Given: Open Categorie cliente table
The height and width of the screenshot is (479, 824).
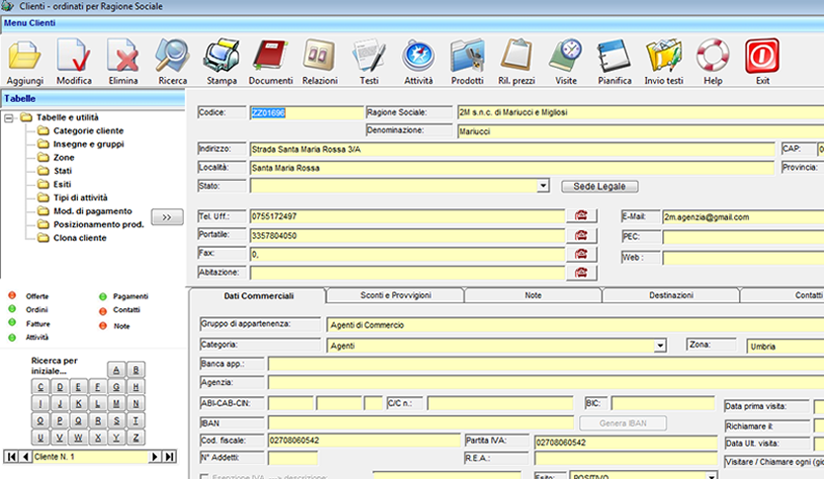Looking at the screenshot, I should click(x=88, y=130).
